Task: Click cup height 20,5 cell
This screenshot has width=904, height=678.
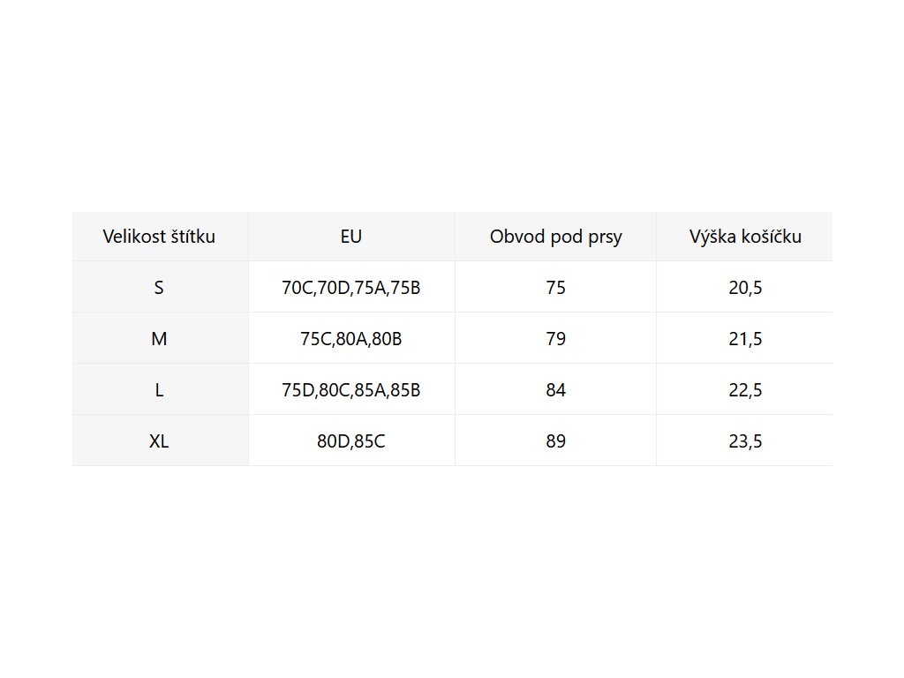Action: coord(745,288)
